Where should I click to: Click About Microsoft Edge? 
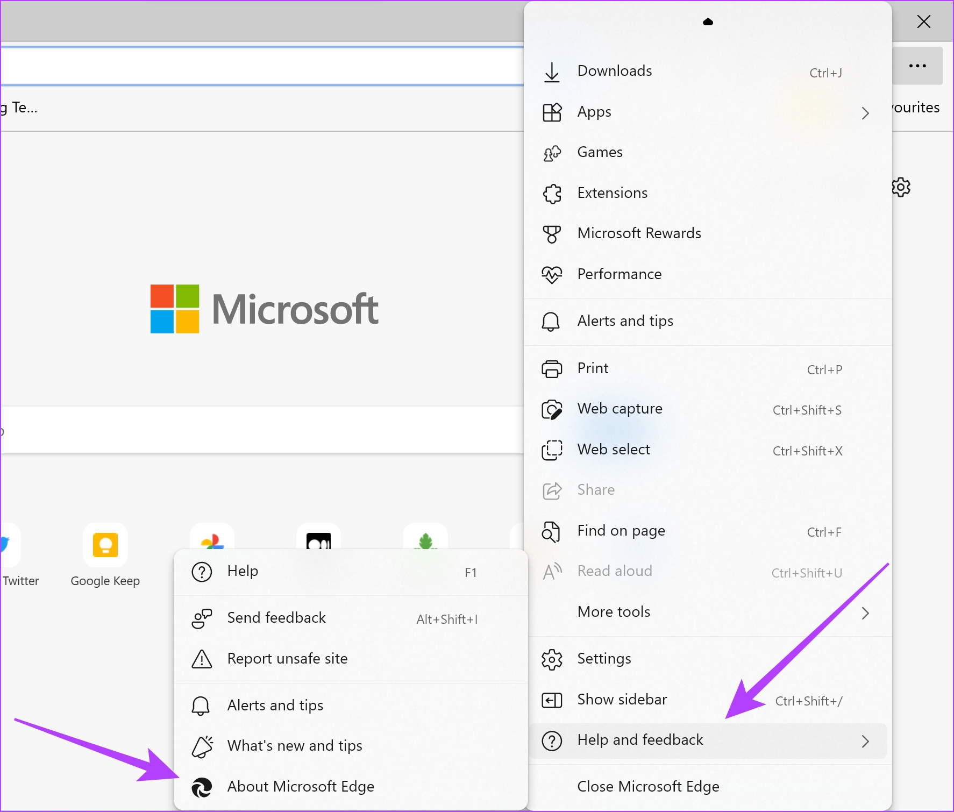tap(300, 786)
